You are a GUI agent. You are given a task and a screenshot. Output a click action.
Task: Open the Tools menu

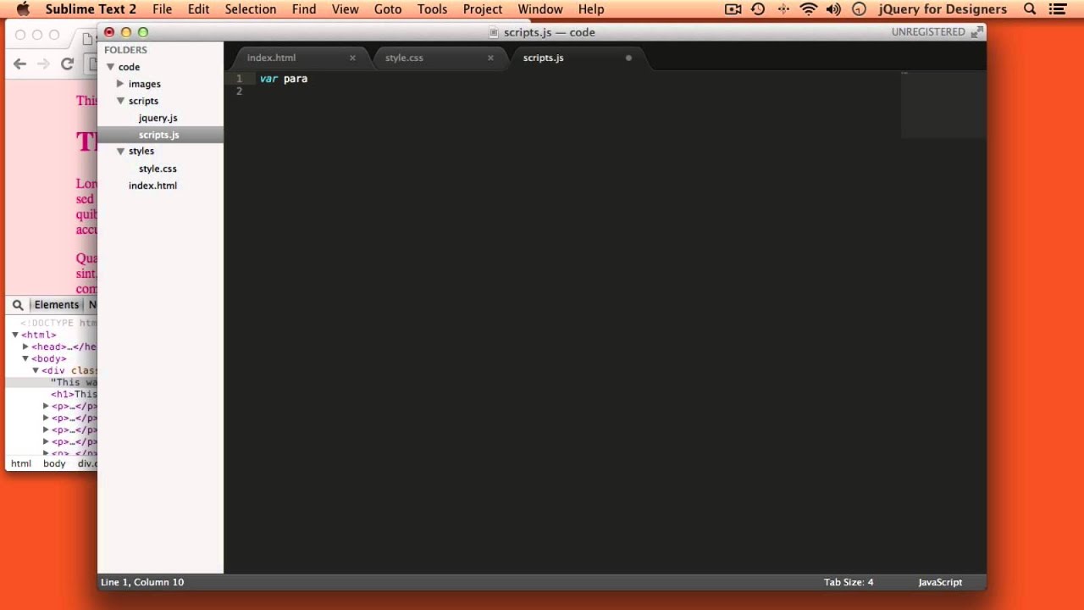[x=432, y=9]
